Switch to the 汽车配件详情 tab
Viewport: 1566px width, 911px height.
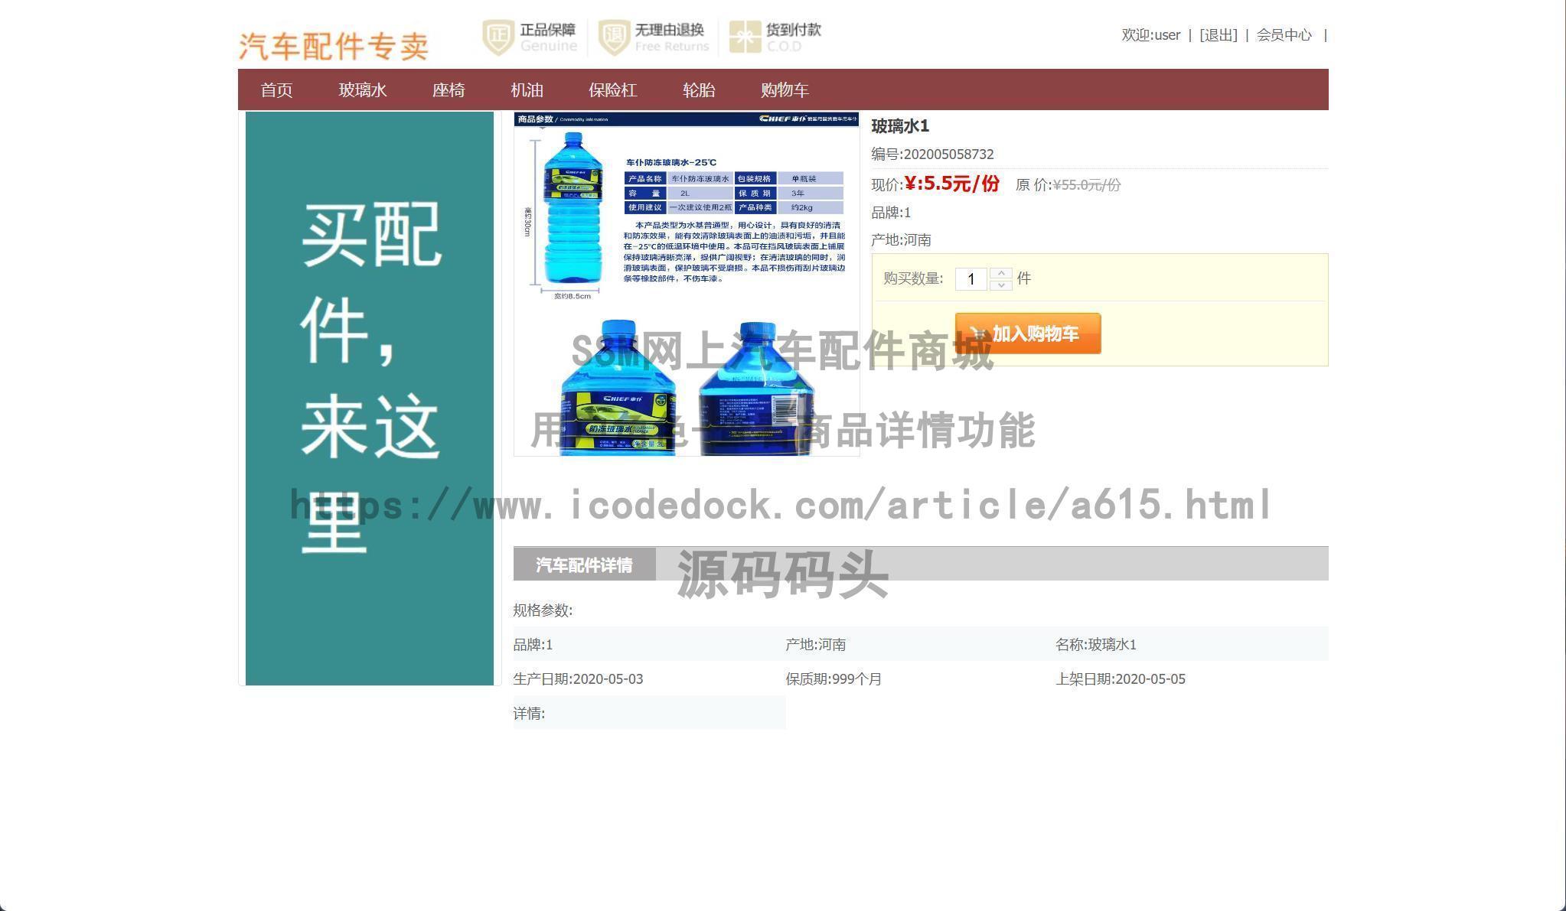pos(585,564)
